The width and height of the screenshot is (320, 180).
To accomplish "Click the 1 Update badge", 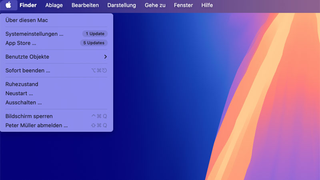I will [95, 34].
